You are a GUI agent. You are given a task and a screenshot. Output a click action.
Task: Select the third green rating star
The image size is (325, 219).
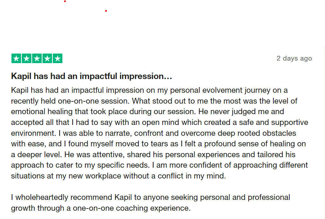click(x=37, y=58)
